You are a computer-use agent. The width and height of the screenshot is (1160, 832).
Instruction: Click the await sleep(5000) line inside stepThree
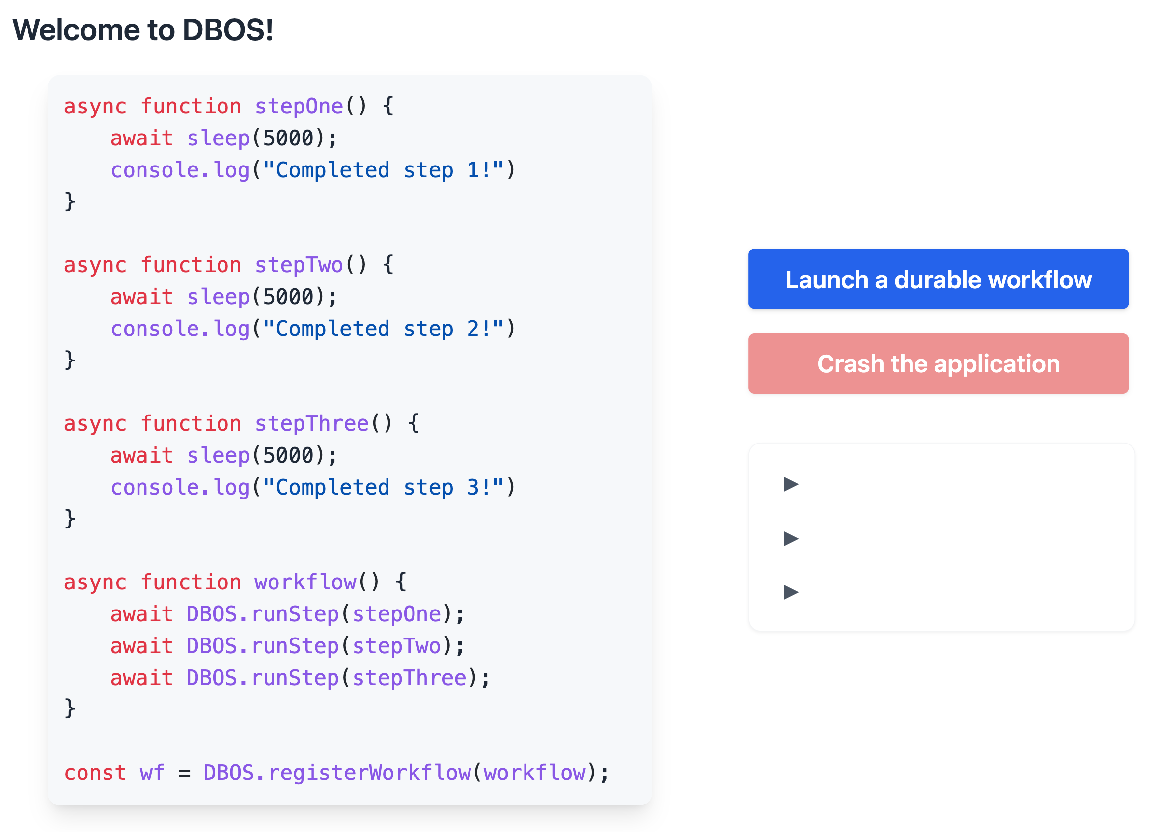[x=224, y=455]
